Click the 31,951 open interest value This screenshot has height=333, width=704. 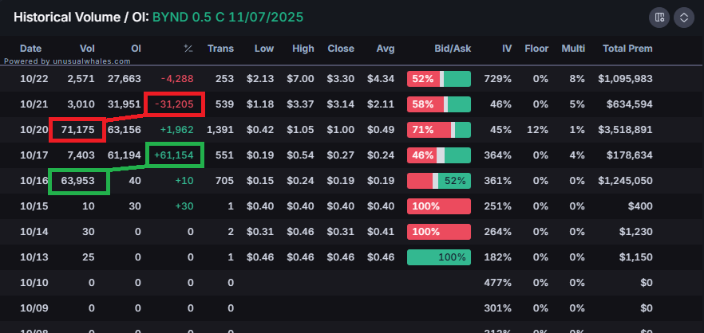[x=125, y=104]
